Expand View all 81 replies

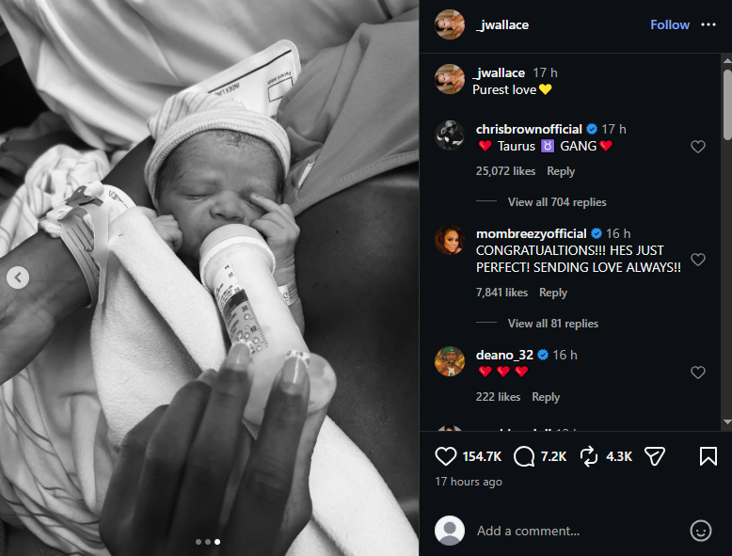pos(553,324)
